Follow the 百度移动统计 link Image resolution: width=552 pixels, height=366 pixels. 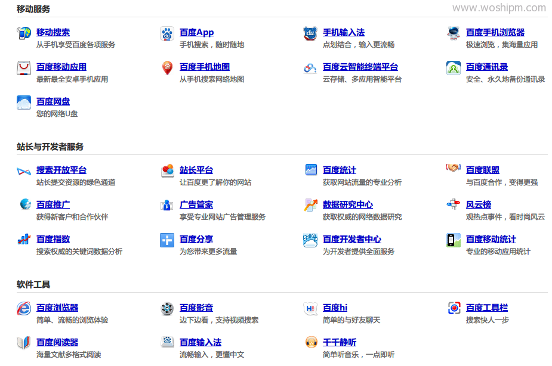(491, 239)
